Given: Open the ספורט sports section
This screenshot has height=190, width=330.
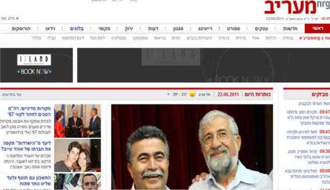Looking at the screenshot, I should tap(234, 28).
